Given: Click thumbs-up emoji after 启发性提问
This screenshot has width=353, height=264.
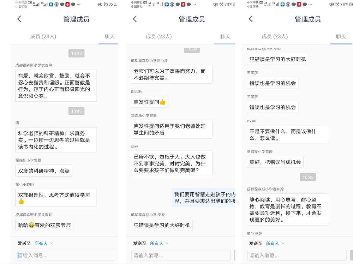Looking at the screenshot, I should point(162,102).
